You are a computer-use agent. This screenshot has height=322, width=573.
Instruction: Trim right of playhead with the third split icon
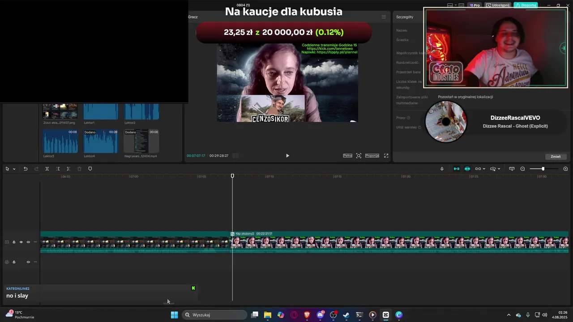(68, 169)
